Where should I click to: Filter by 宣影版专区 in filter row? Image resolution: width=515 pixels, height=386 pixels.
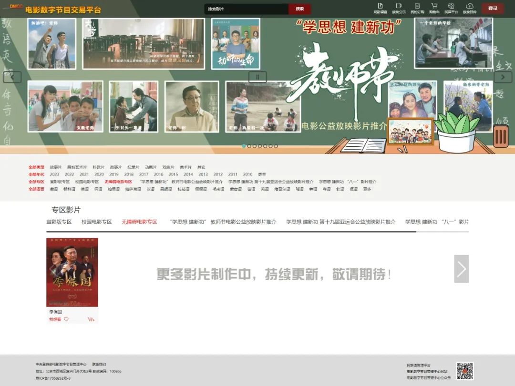(x=60, y=182)
